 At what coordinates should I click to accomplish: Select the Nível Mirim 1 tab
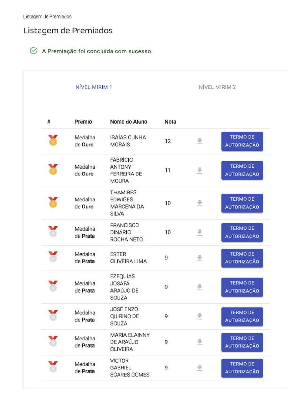(94, 87)
